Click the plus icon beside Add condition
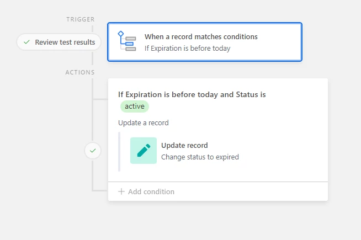 (x=121, y=191)
